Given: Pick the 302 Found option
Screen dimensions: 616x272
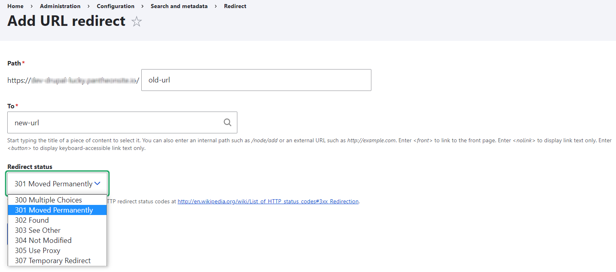Looking at the screenshot, I should 32,220.
